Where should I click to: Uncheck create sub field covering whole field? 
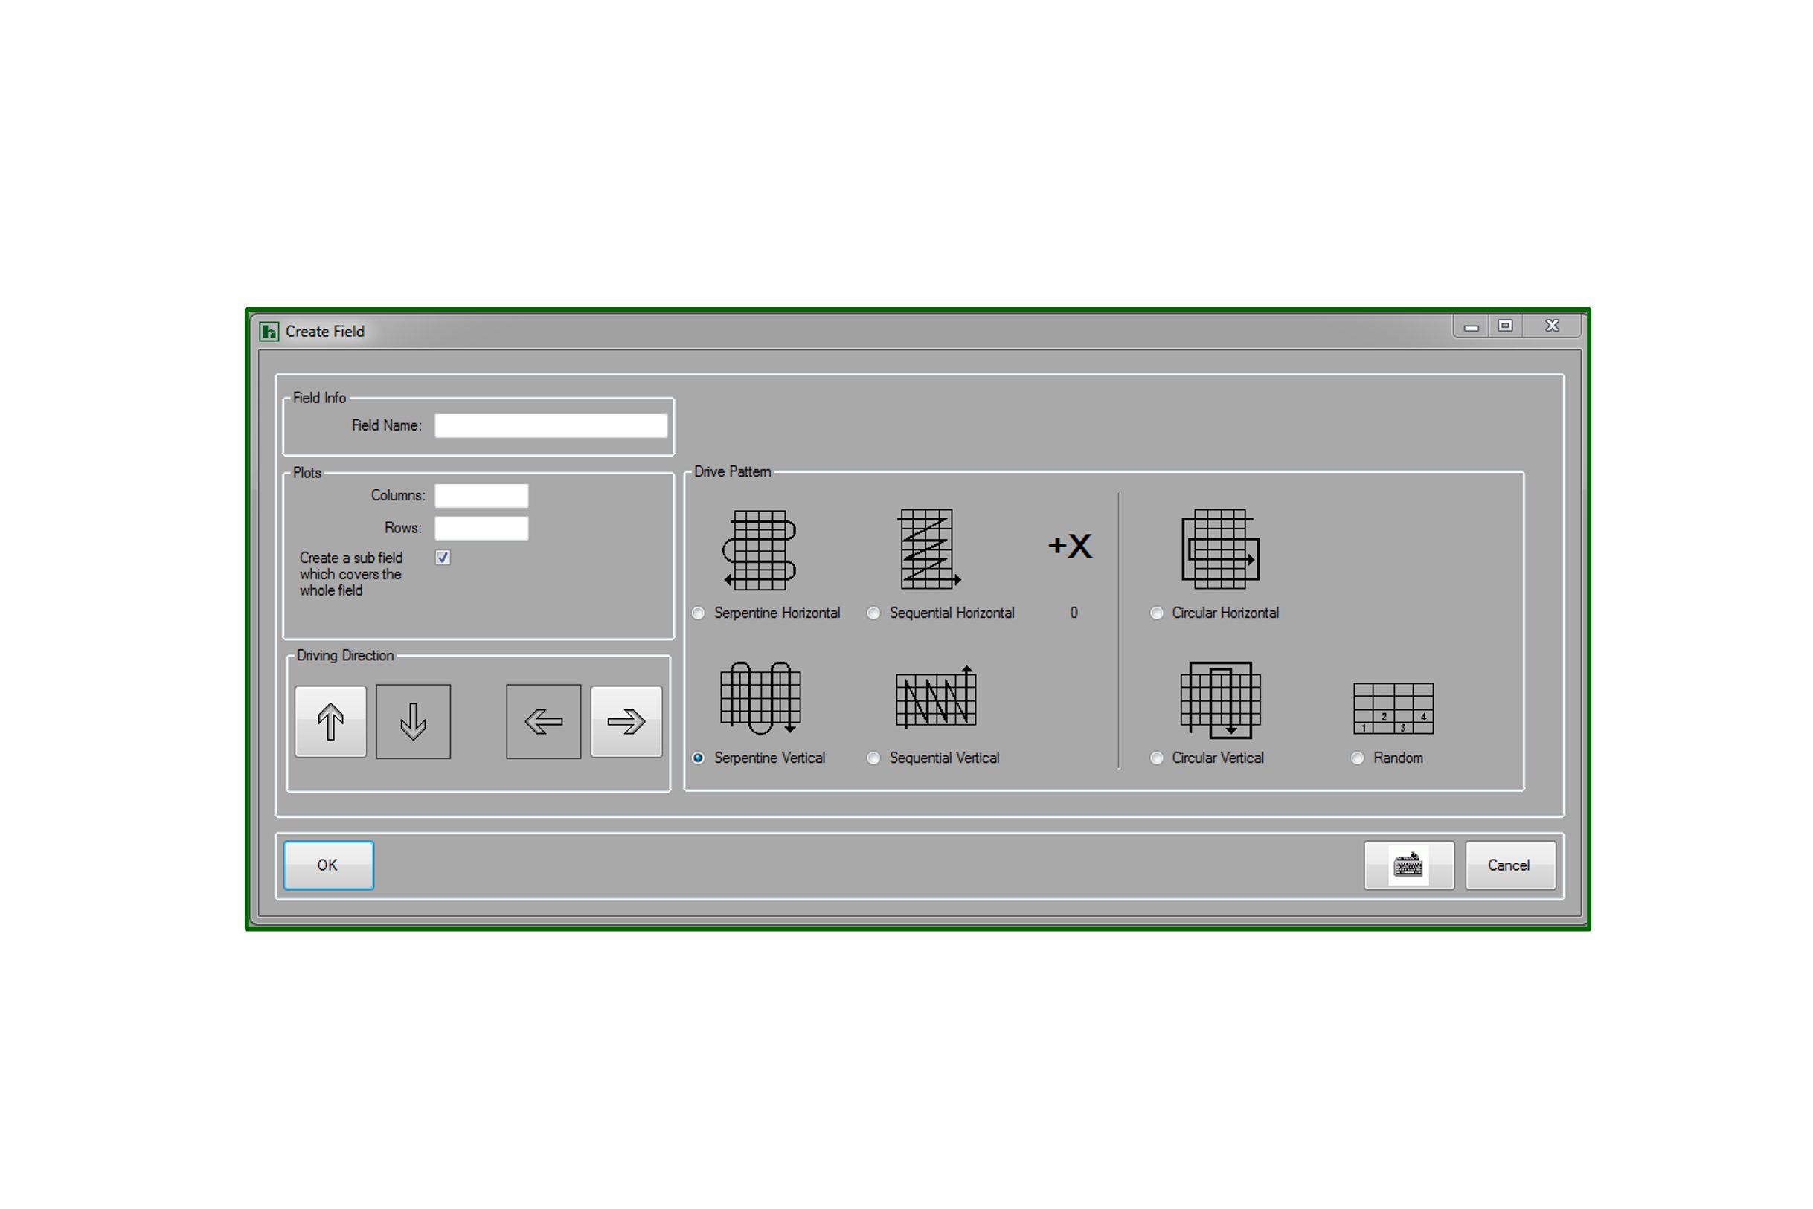tap(443, 558)
